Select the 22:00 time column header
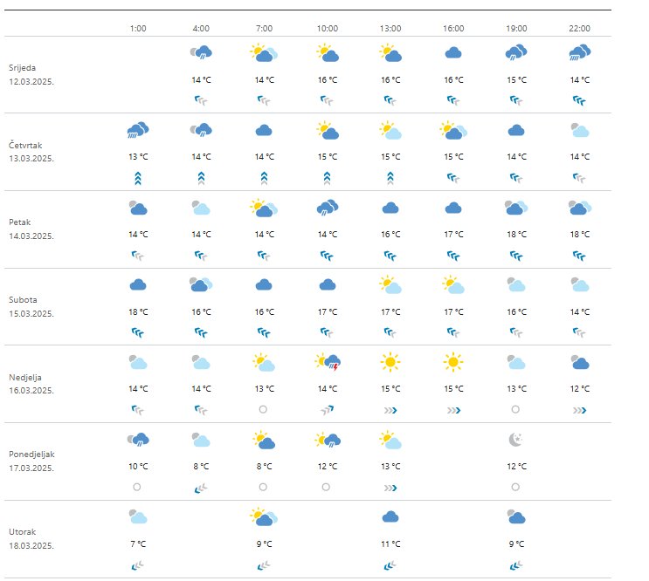Image resolution: width=649 pixels, height=581 pixels. (579, 28)
